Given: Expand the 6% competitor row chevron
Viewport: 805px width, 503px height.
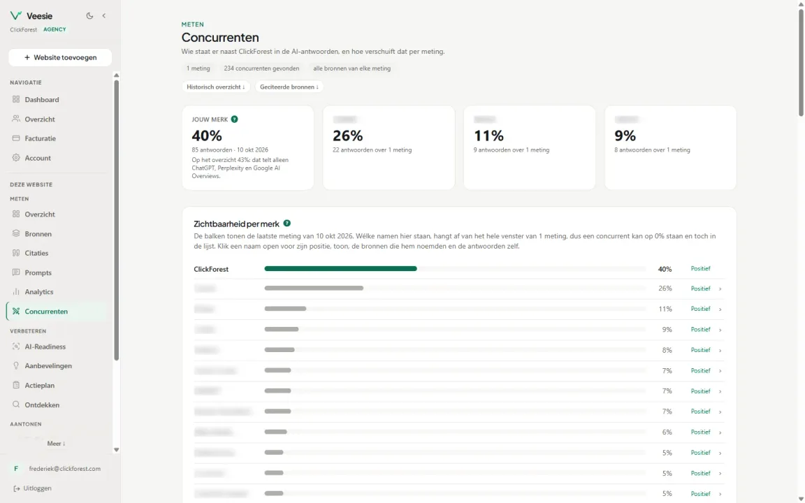Looking at the screenshot, I should pos(720,432).
